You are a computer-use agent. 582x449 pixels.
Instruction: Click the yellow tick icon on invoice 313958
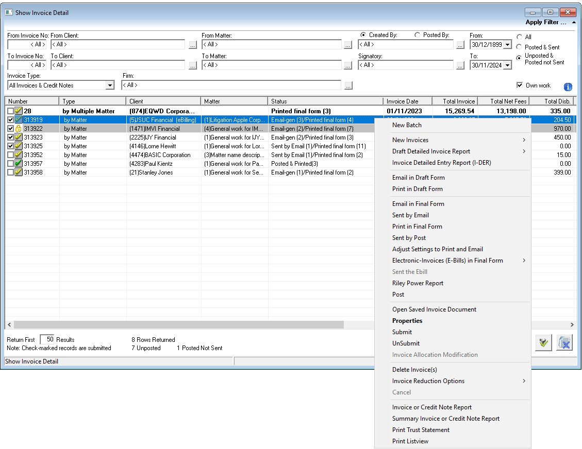pyautogui.click(x=19, y=172)
